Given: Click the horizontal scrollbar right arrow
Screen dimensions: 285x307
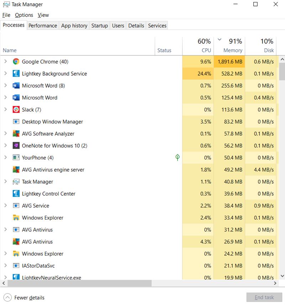Looking at the screenshot, I should tap(275, 283).
